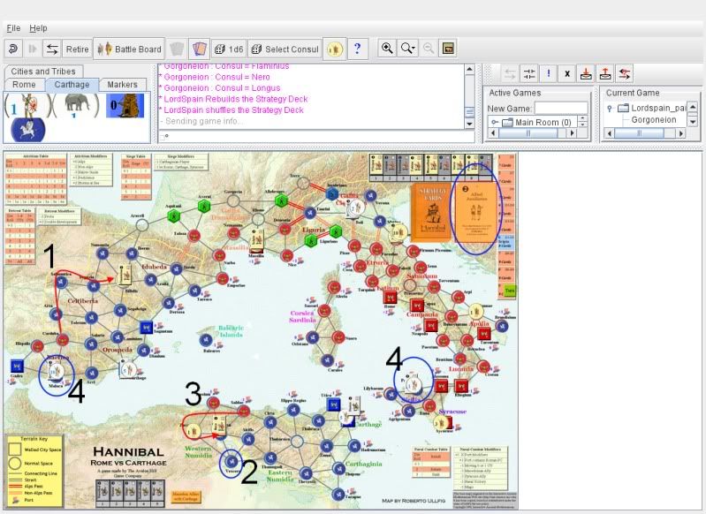
Task: Click the red download-to-tray icon
Action: [586, 73]
